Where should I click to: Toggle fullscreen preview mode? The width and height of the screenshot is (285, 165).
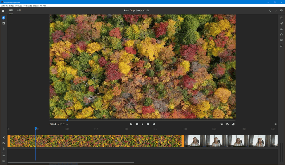222,124
